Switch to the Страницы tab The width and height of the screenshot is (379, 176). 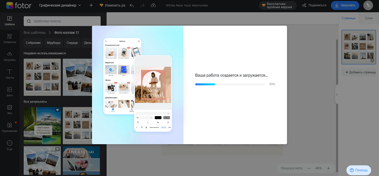[x=348, y=18]
